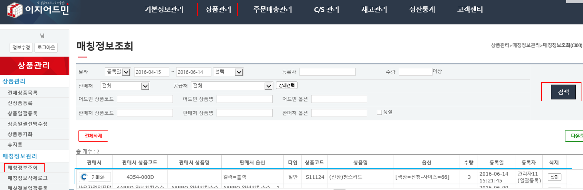This screenshot has width=583, height=190.
Task: Click the 상세선택 button
Action: point(287,85)
